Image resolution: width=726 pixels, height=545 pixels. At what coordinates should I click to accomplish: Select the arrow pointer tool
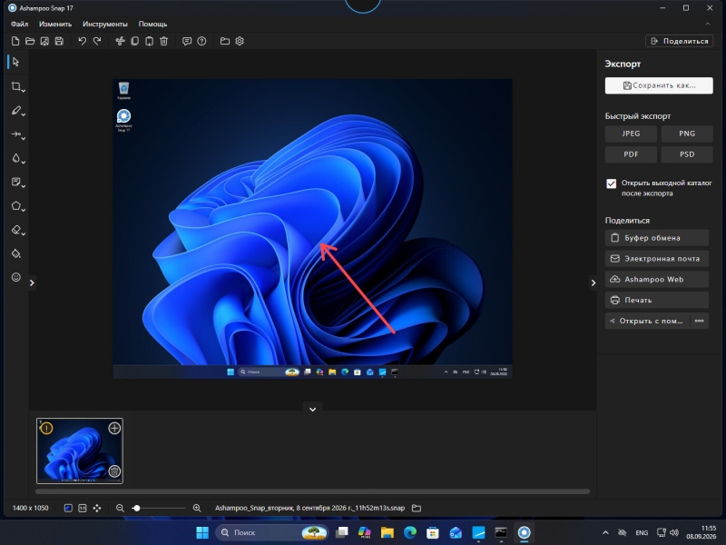click(15, 62)
